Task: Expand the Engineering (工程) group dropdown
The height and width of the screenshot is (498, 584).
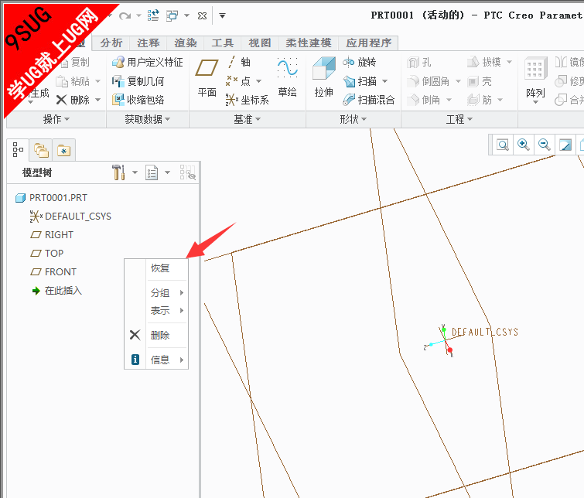Action: pos(459,119)
